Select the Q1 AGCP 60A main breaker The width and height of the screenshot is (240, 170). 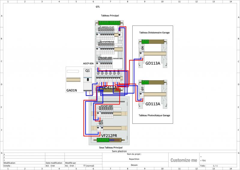87,80
